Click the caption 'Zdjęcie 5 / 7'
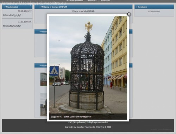 coord(56,117)
